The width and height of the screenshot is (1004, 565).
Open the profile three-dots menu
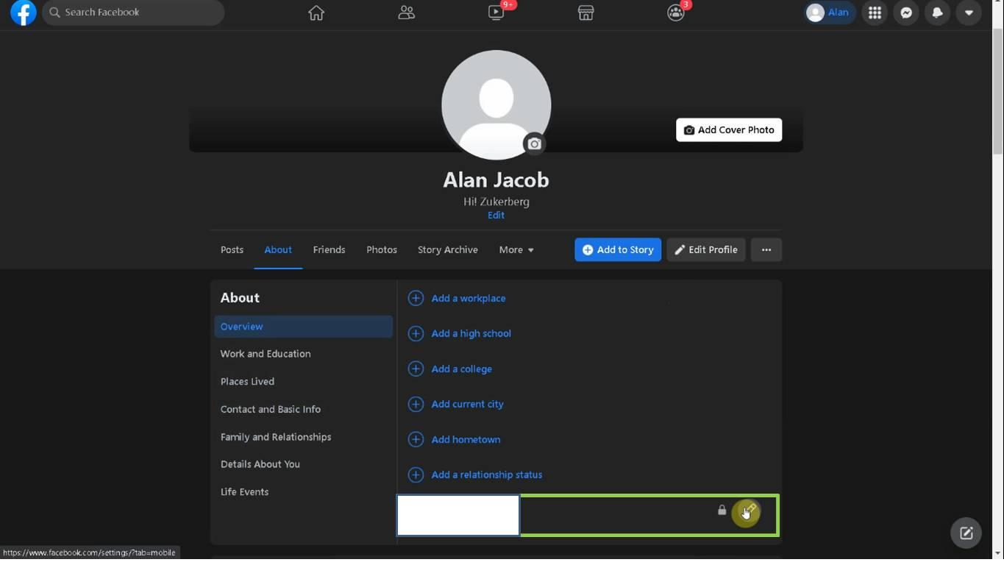point(766,249)
